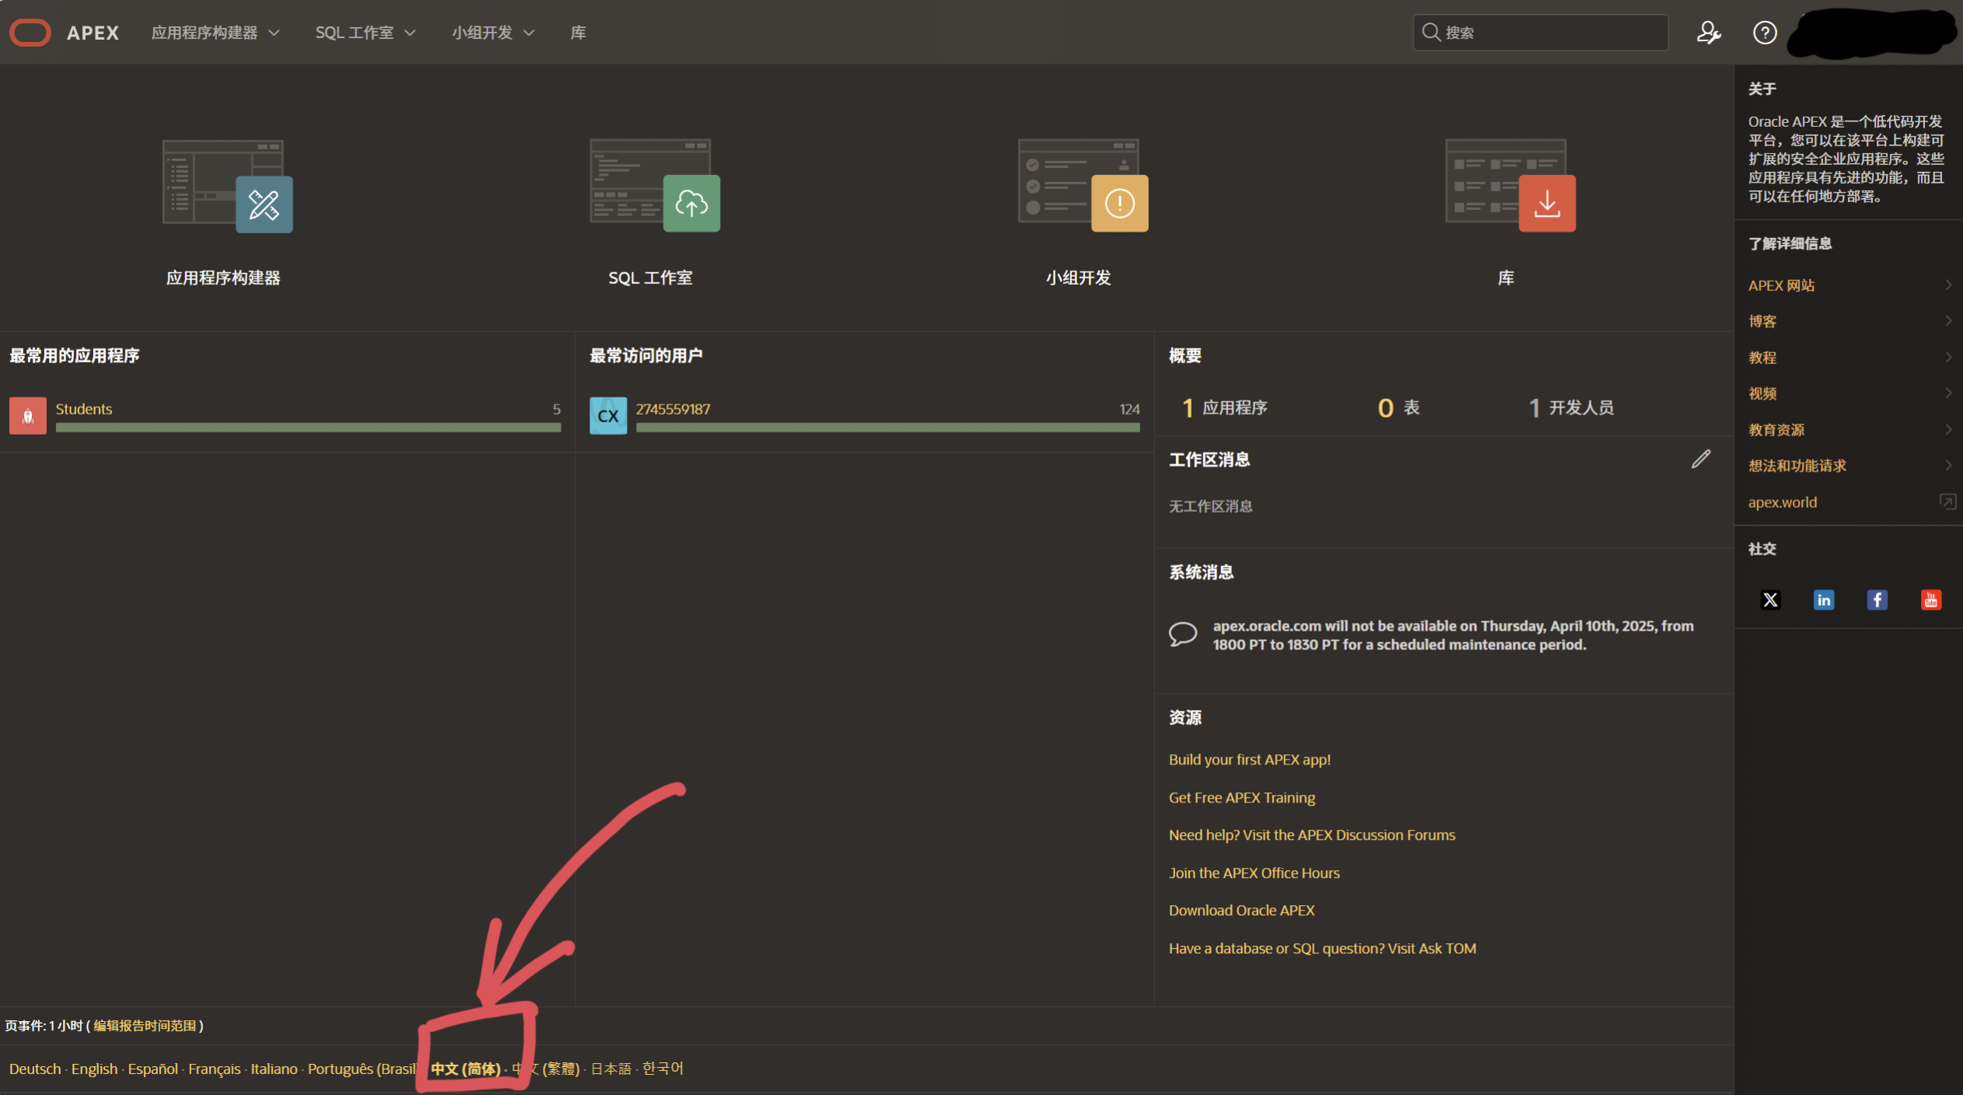Click the X (Twitter) social icon
This screenshot has width=1963, height=1095.
tap(1770, 600)
